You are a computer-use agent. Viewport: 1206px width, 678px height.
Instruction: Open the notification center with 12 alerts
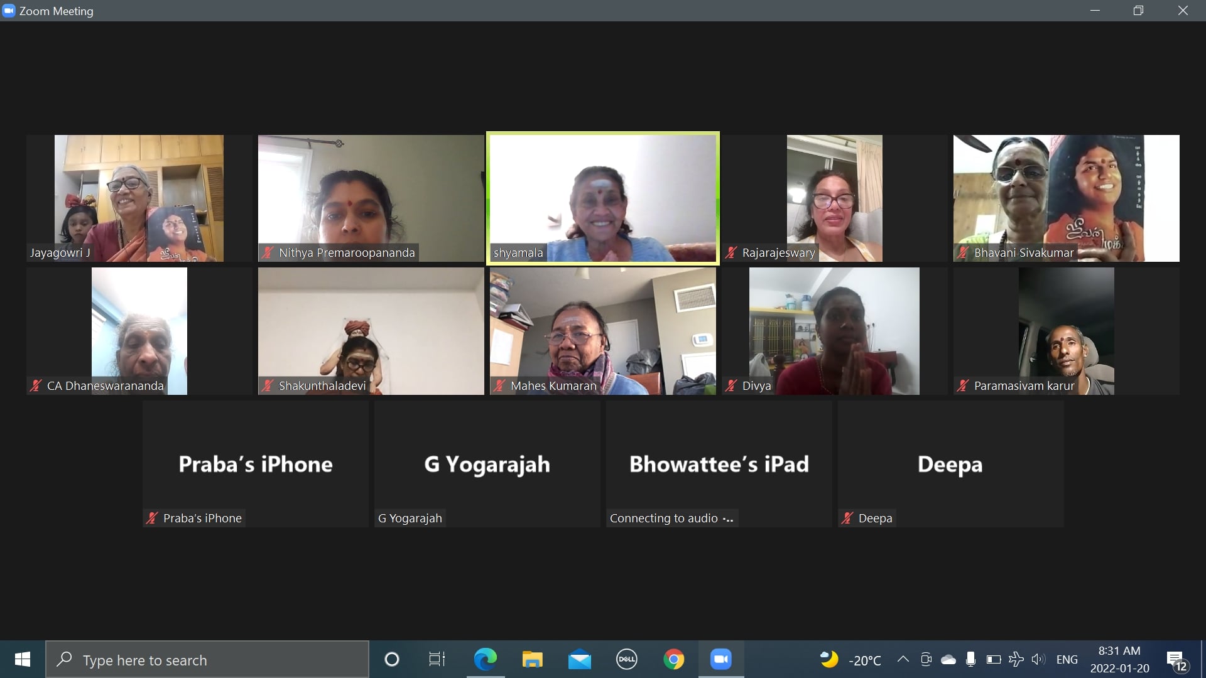[1176, 660]
